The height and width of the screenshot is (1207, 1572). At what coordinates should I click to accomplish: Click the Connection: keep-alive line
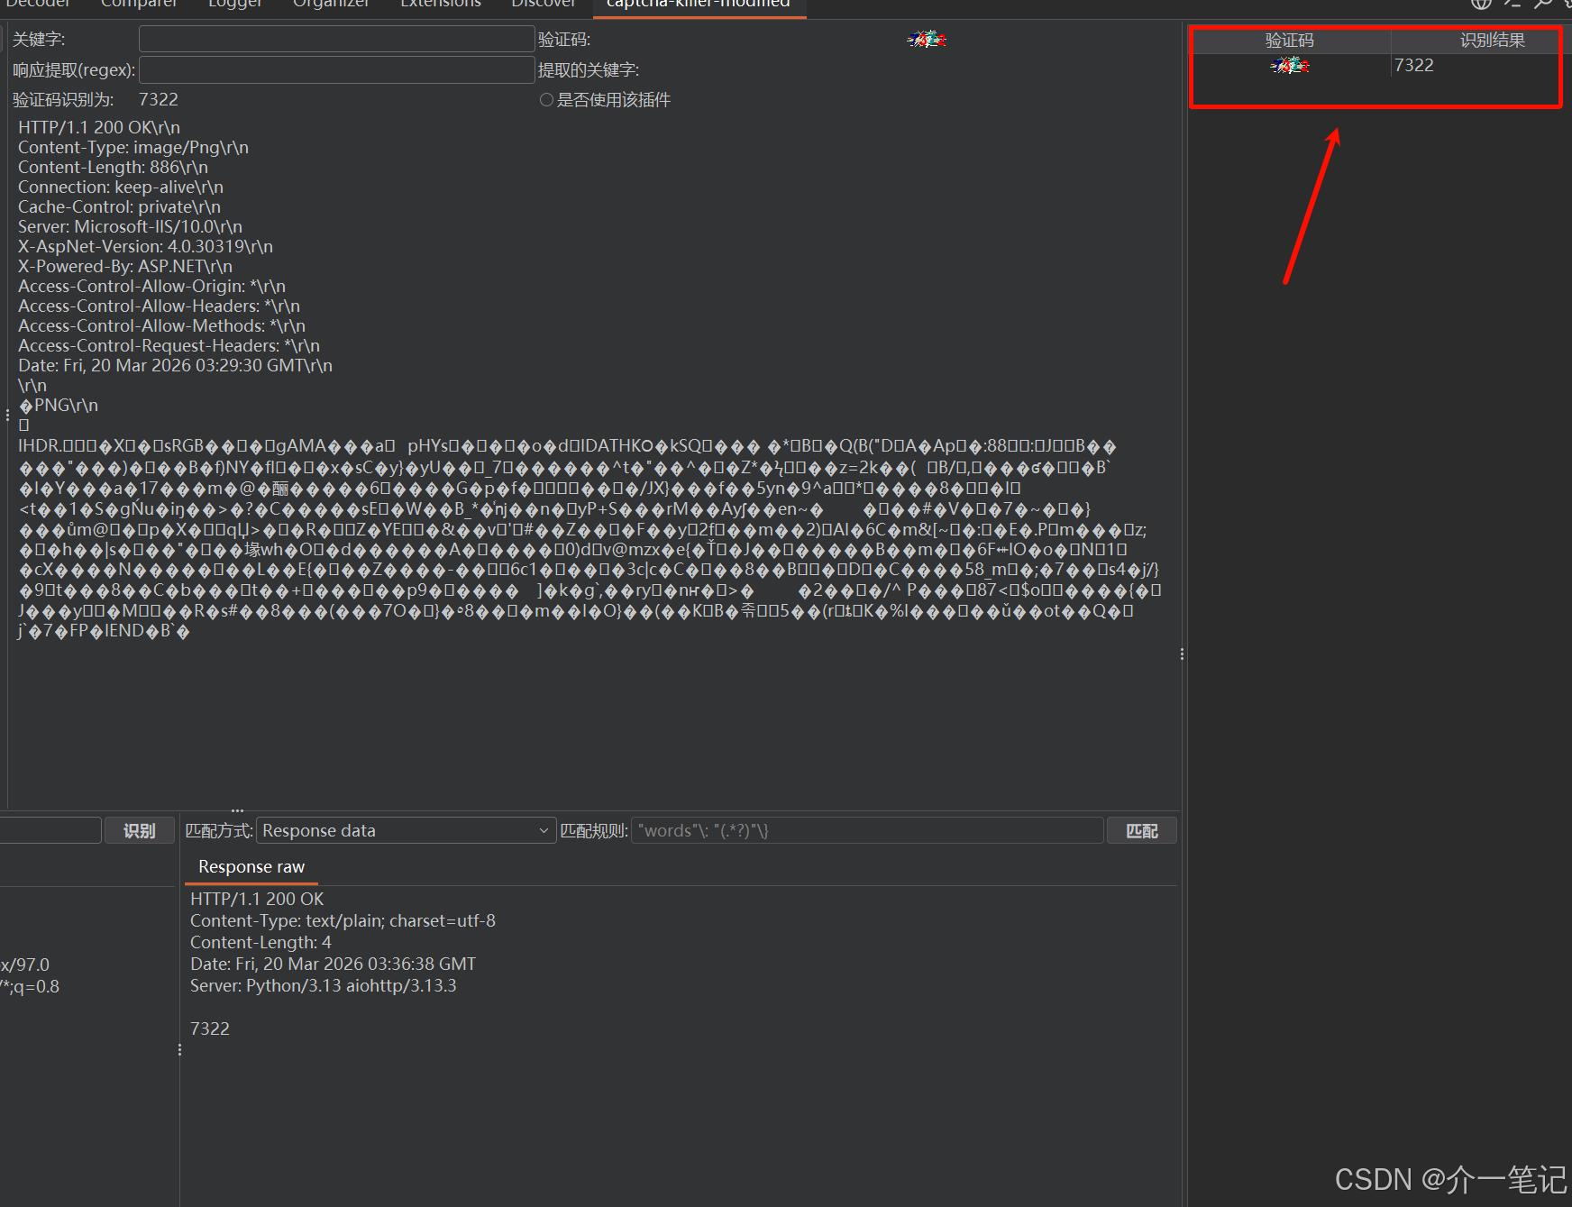point(121,187)
